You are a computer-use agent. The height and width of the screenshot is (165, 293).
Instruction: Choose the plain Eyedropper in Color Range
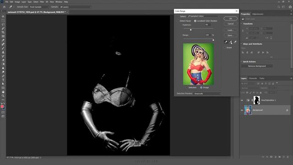click(x=226, y=42)
